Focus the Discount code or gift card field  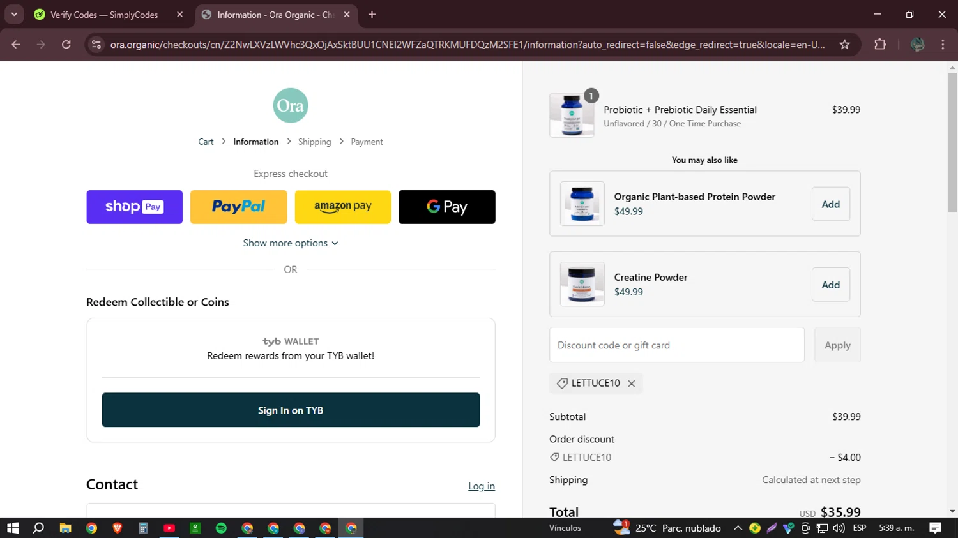tap(676, 345)
